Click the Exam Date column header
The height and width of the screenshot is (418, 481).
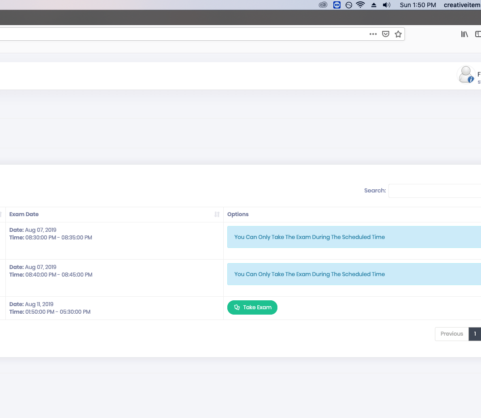pos(115,214)
